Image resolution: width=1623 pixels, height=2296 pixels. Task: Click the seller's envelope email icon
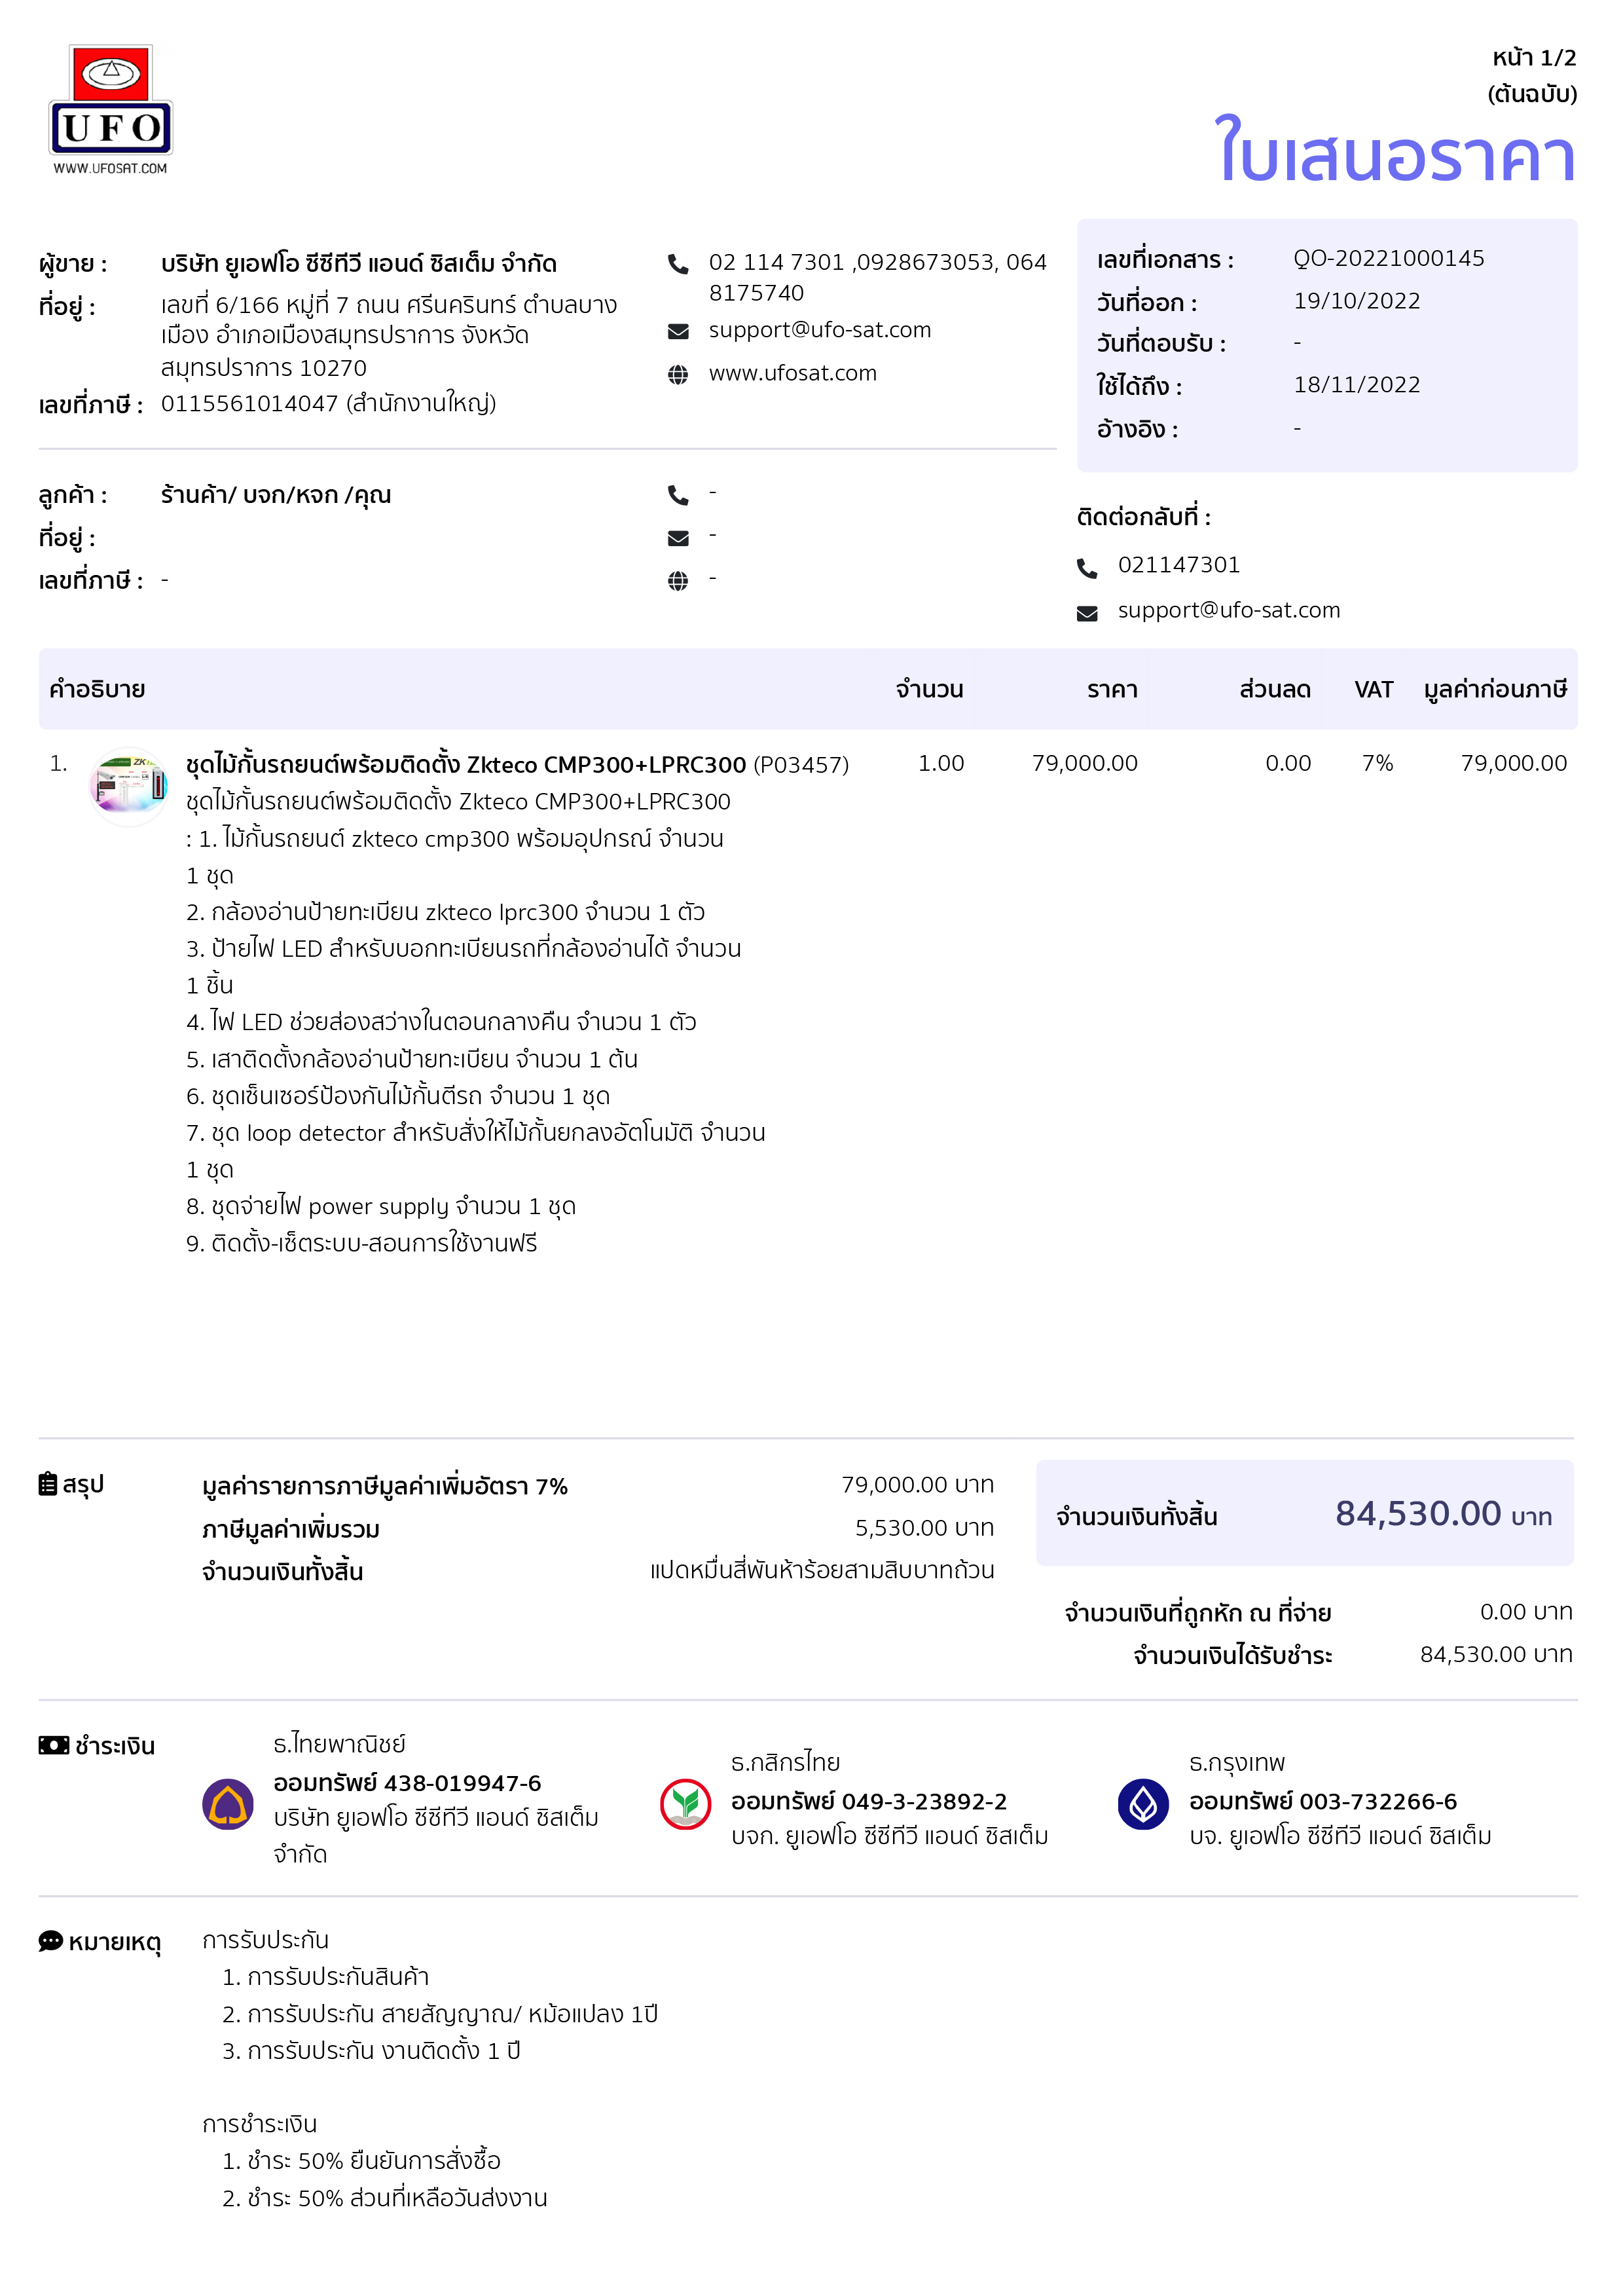(x=678, y=331)
